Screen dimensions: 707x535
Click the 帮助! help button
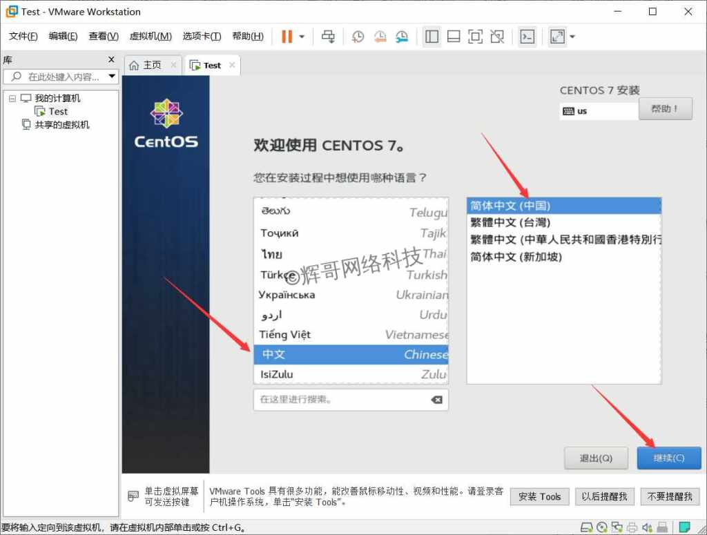665,108
